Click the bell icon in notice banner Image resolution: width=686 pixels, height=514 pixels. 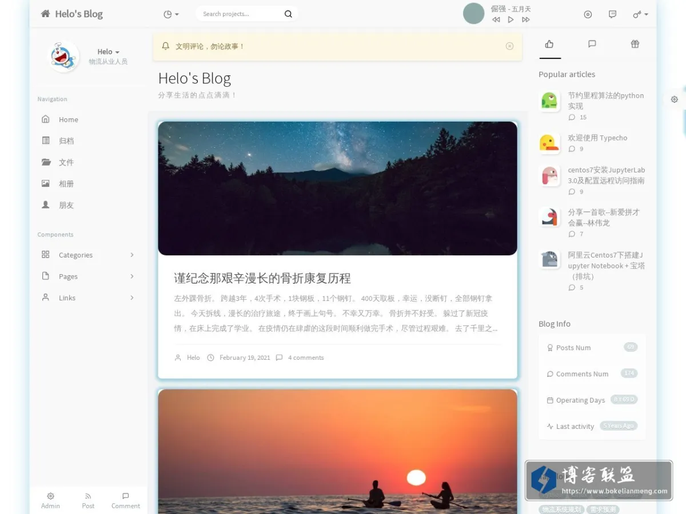pos(166,46)
